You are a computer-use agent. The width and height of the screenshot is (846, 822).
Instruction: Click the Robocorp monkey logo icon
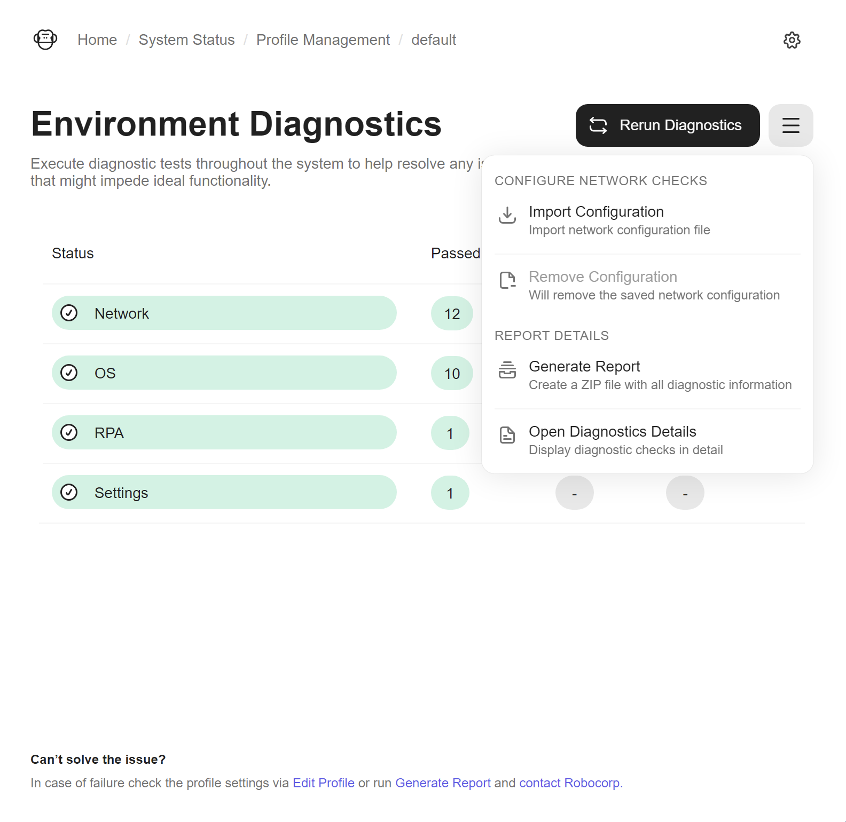tap(45, 39)
